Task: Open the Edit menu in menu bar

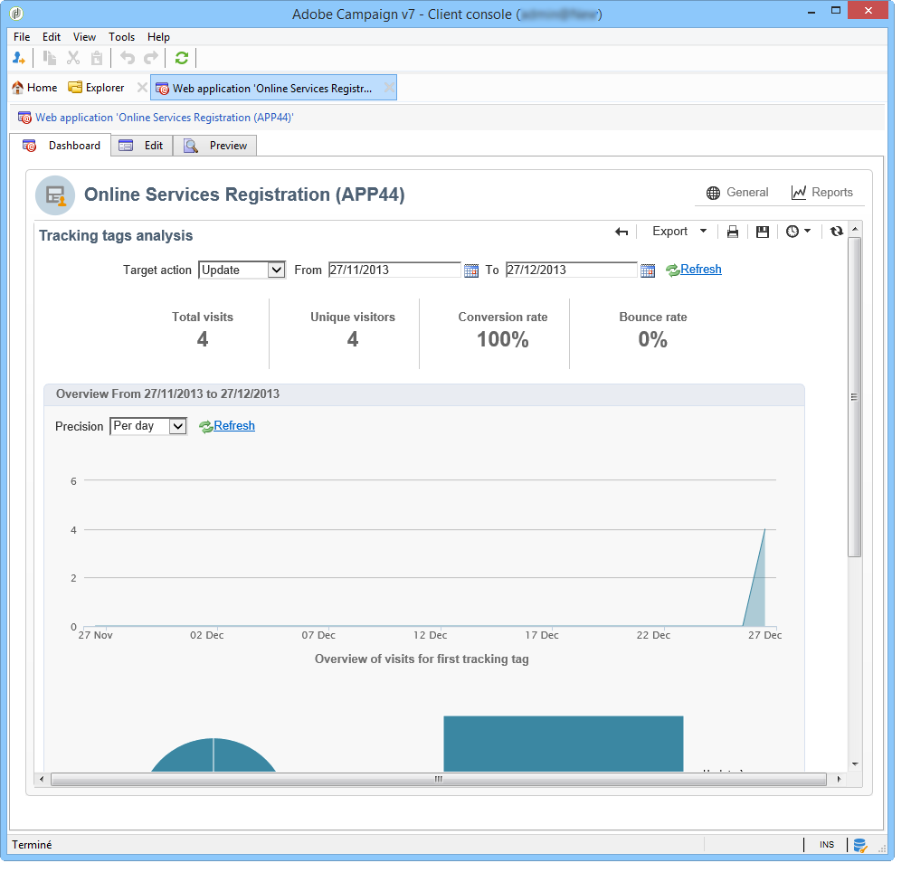Action: pyautogui.click(x=52, y=36)
